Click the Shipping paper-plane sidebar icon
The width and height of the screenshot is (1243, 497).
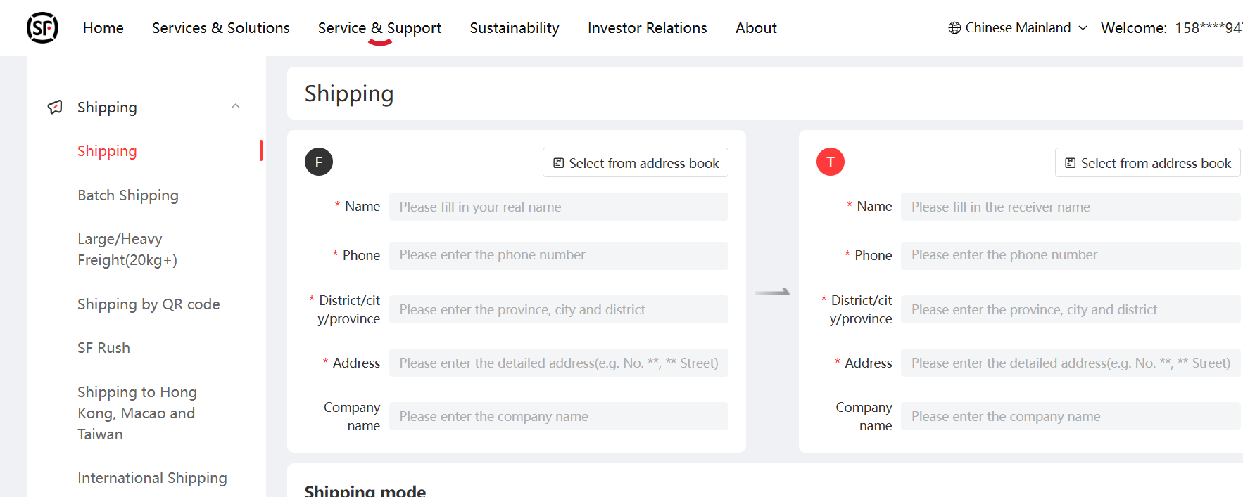tap(55, 107)
